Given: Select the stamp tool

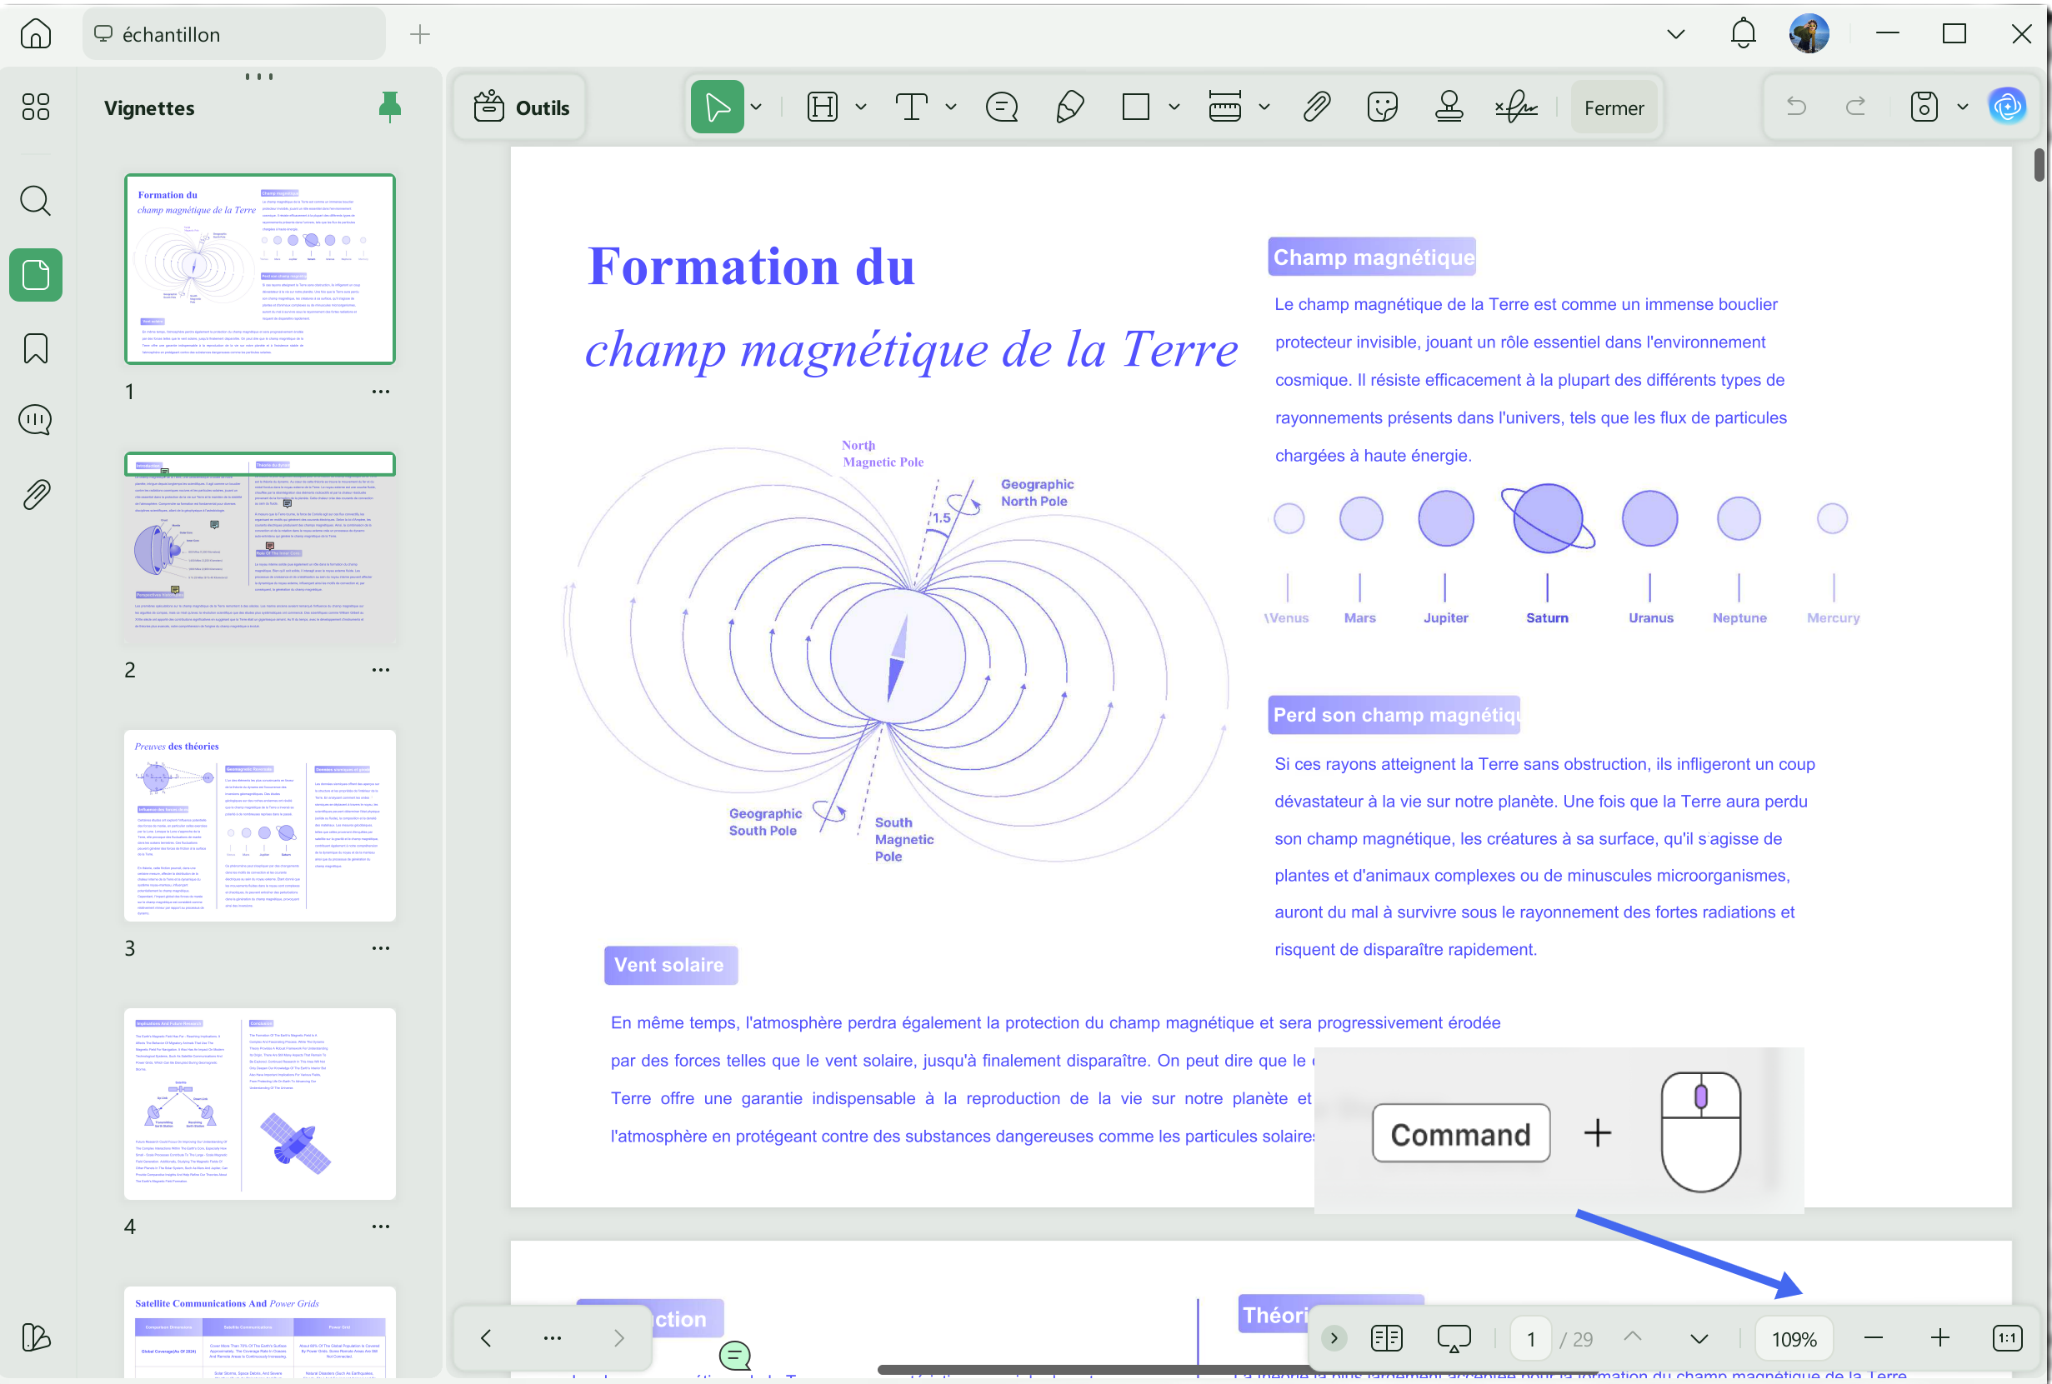Looking at the screenshot, I should [x=1449, y=107].
